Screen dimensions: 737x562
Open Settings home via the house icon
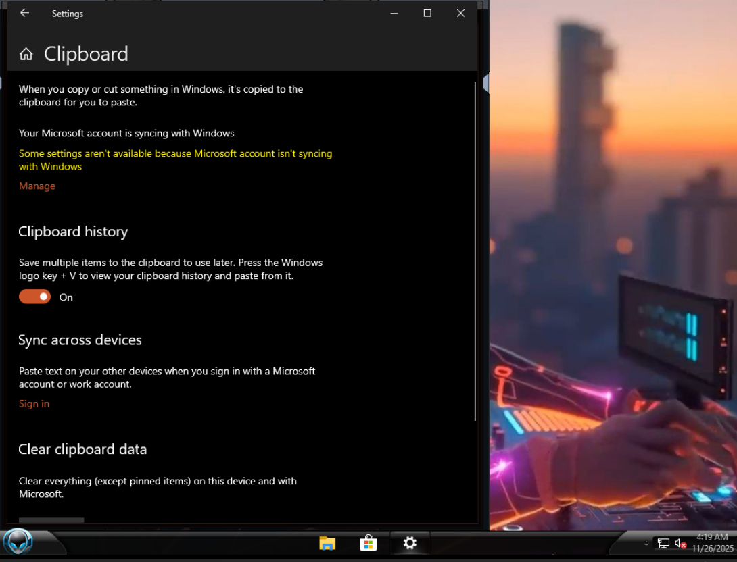26,55
